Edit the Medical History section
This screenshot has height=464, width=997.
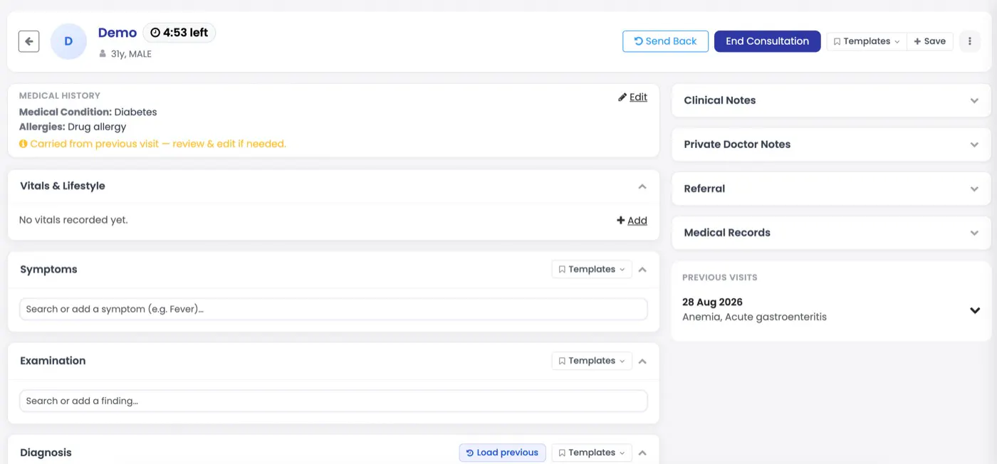(632, 97)
